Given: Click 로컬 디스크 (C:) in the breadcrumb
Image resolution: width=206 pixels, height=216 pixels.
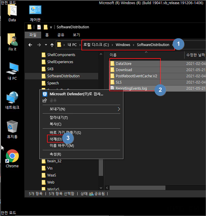Looking at the screenshot, I should click(x=96, y=45).
